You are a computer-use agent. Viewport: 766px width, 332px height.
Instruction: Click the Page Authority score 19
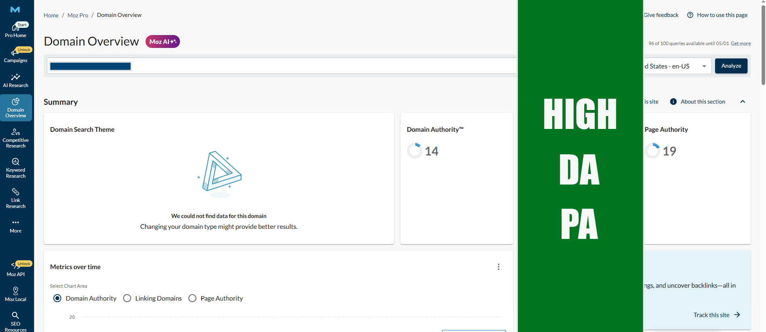669,151
